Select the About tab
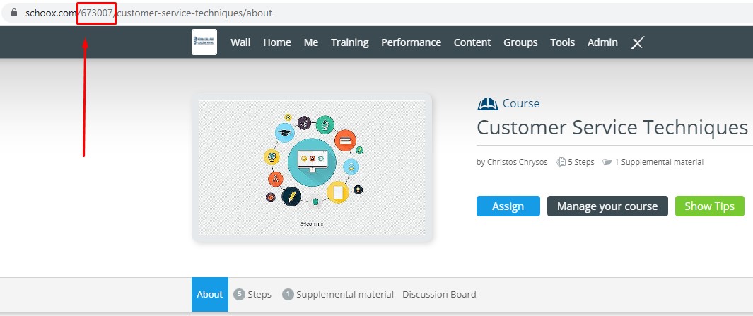This screenshot has width=753, height=316. 210,294
